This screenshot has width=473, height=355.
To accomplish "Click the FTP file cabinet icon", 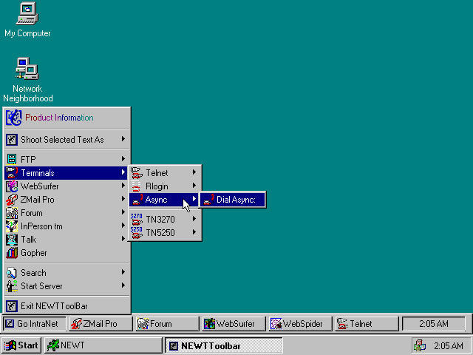I will [x=12, y=159].
